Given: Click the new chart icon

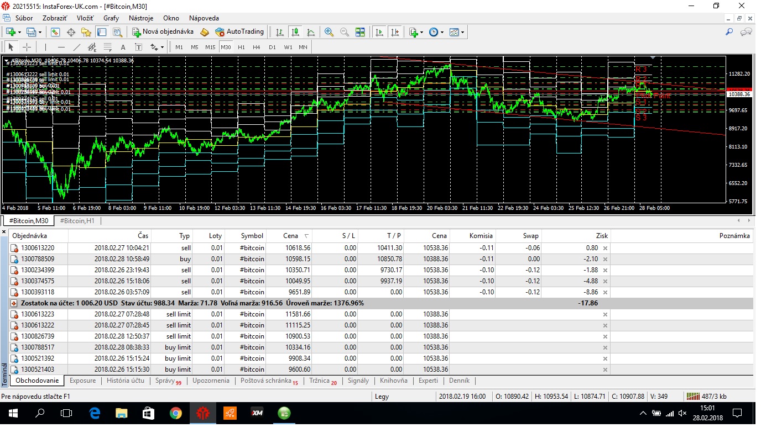Looking at the screenshot, I should tap(11, 32).
